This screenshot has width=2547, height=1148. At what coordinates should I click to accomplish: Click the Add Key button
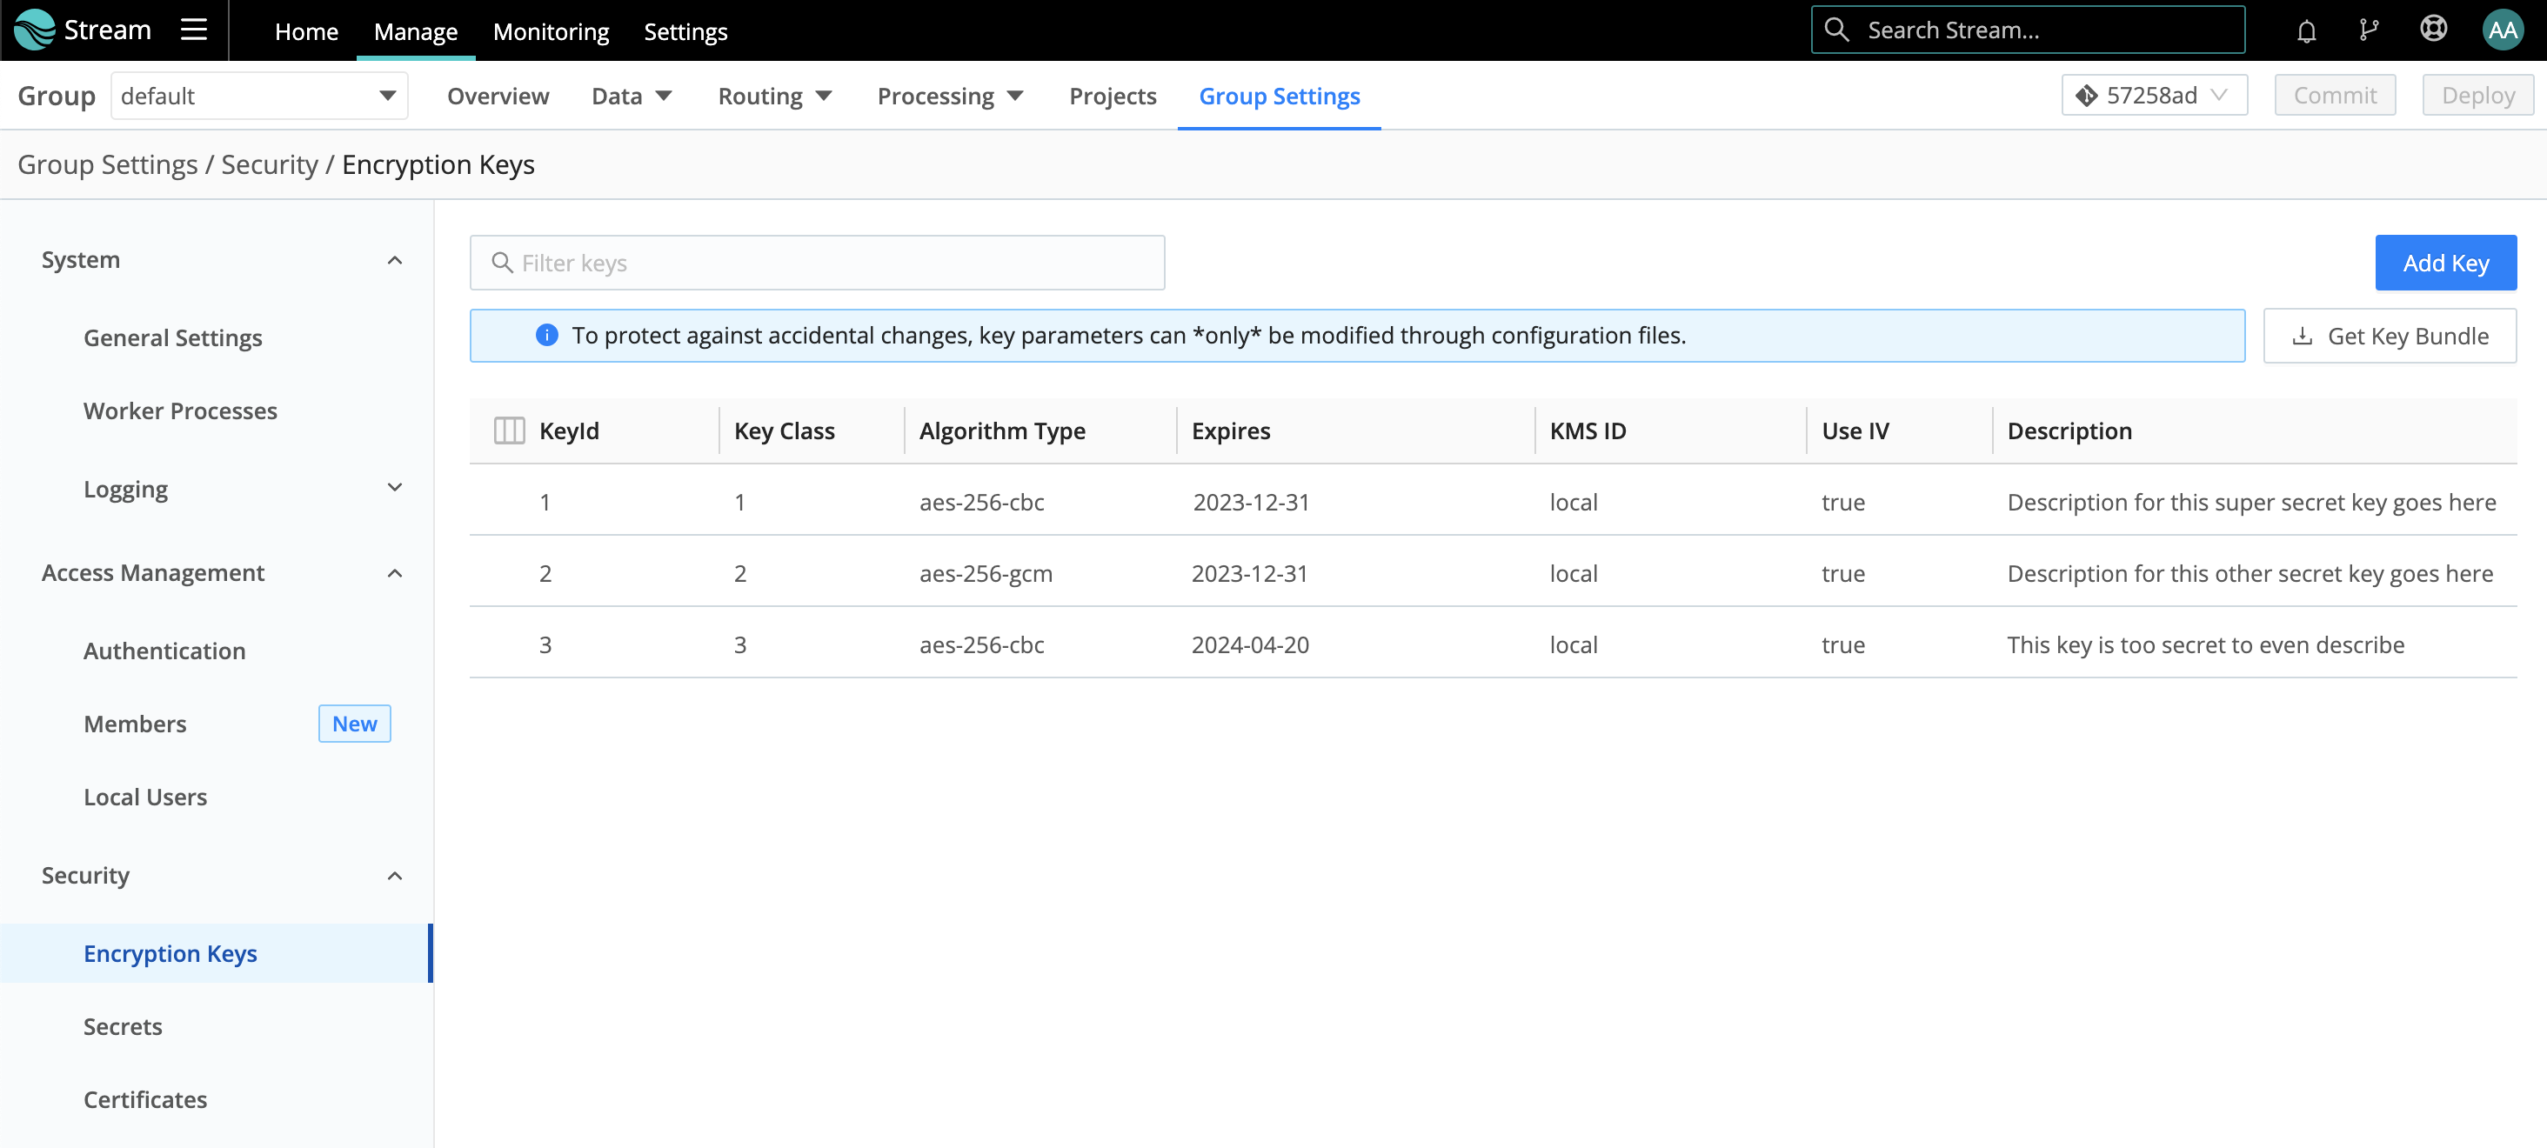tap(2445, 262)
